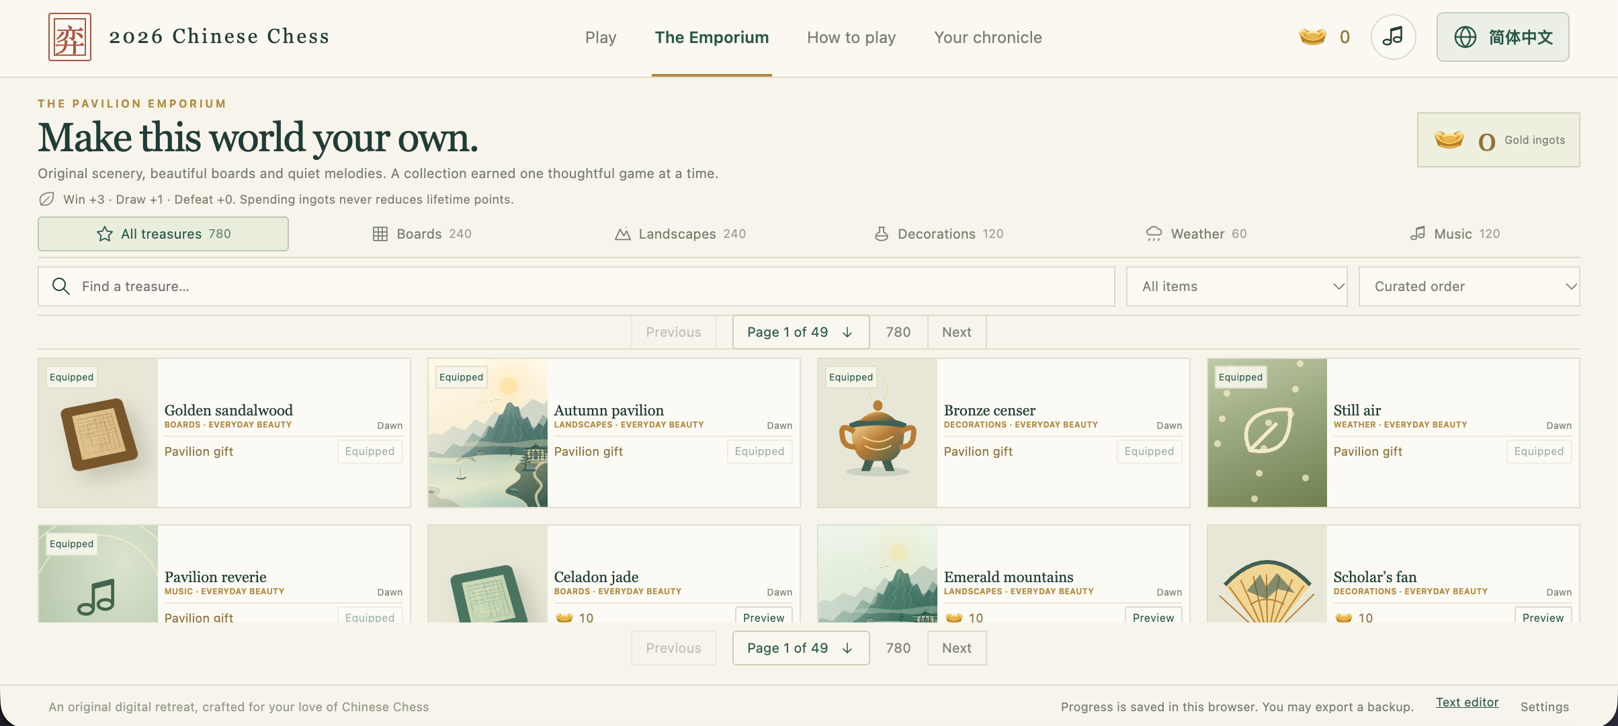Image resolution: width=1618 pixels, height=726 pixels.
Task: Filter by Boards category
Action: click(422, 234)
